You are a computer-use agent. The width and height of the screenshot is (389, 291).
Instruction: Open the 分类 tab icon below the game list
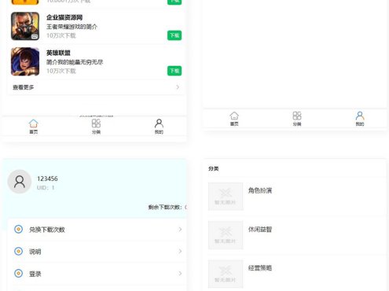click(96, 123)
